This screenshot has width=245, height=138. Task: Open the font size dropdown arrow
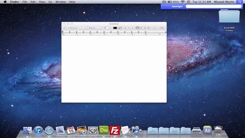[x=110, y=28]
